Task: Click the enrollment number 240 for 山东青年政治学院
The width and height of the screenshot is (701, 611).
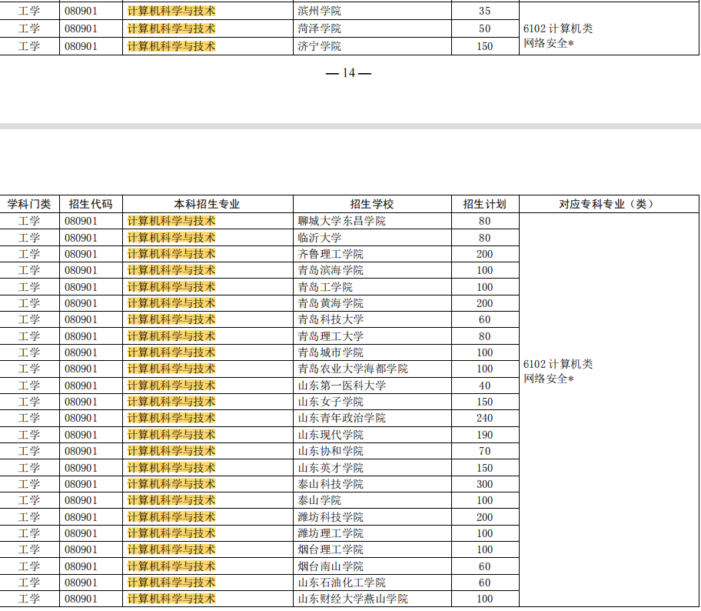Action: [x=484, y=418]
